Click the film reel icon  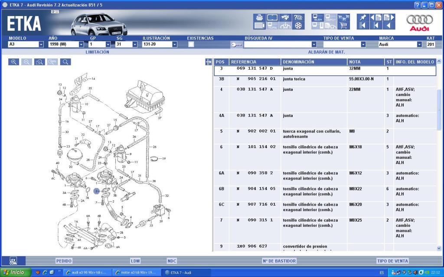(x=298, y=26)
